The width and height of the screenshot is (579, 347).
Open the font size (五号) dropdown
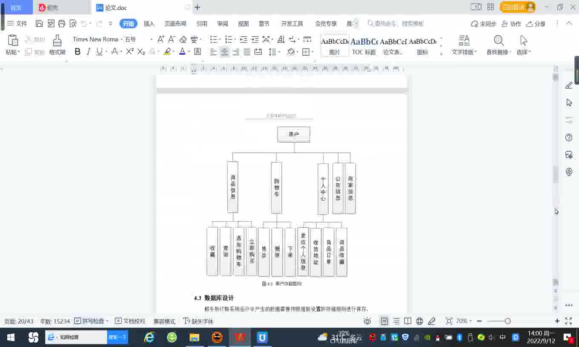click(x=151, y=39)
